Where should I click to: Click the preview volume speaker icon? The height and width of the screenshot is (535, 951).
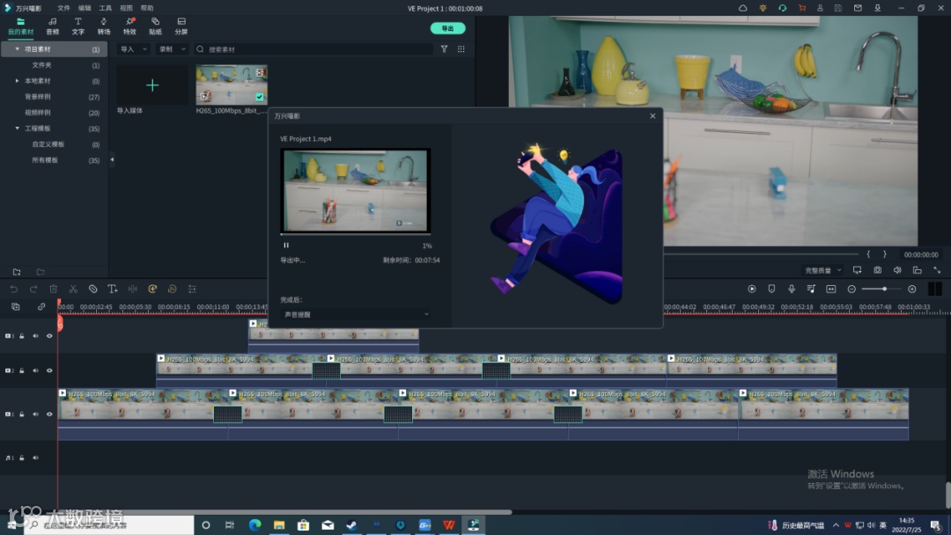897,270
